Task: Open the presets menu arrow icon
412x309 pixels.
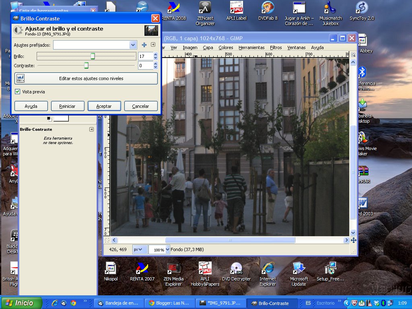Action: [x=153, y=45]
